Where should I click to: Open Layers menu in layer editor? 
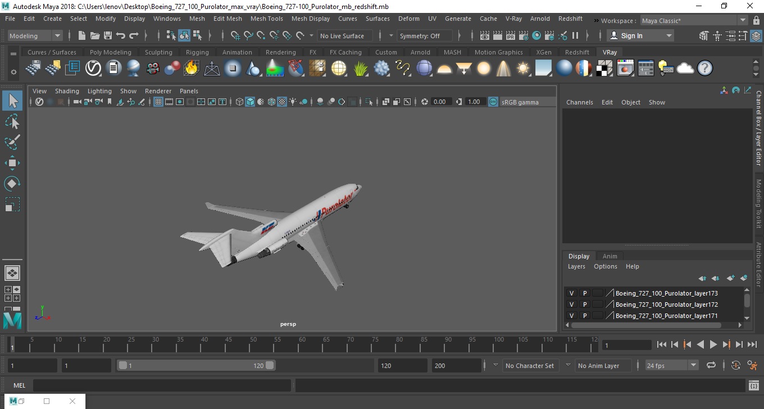(576, 266)
